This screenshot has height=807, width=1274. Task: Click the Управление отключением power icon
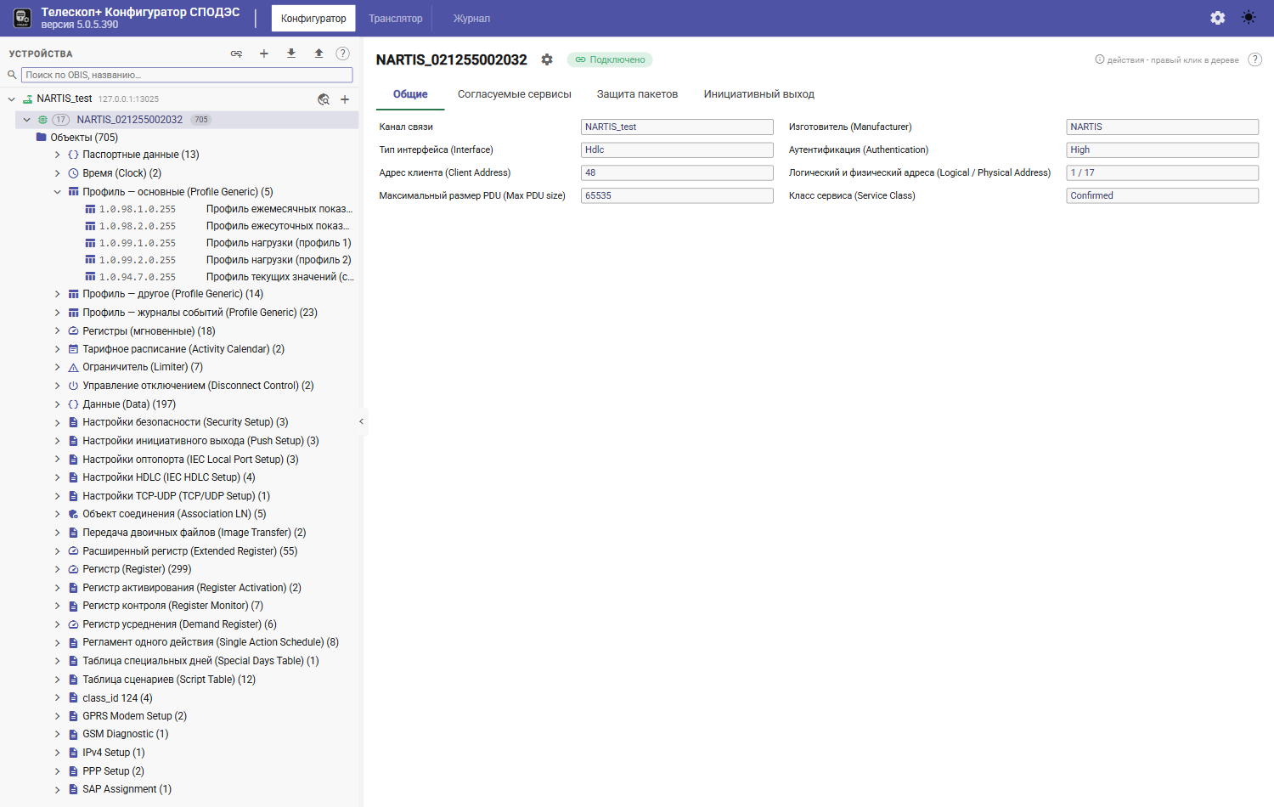pyautogui.click(x=73, y=386)
